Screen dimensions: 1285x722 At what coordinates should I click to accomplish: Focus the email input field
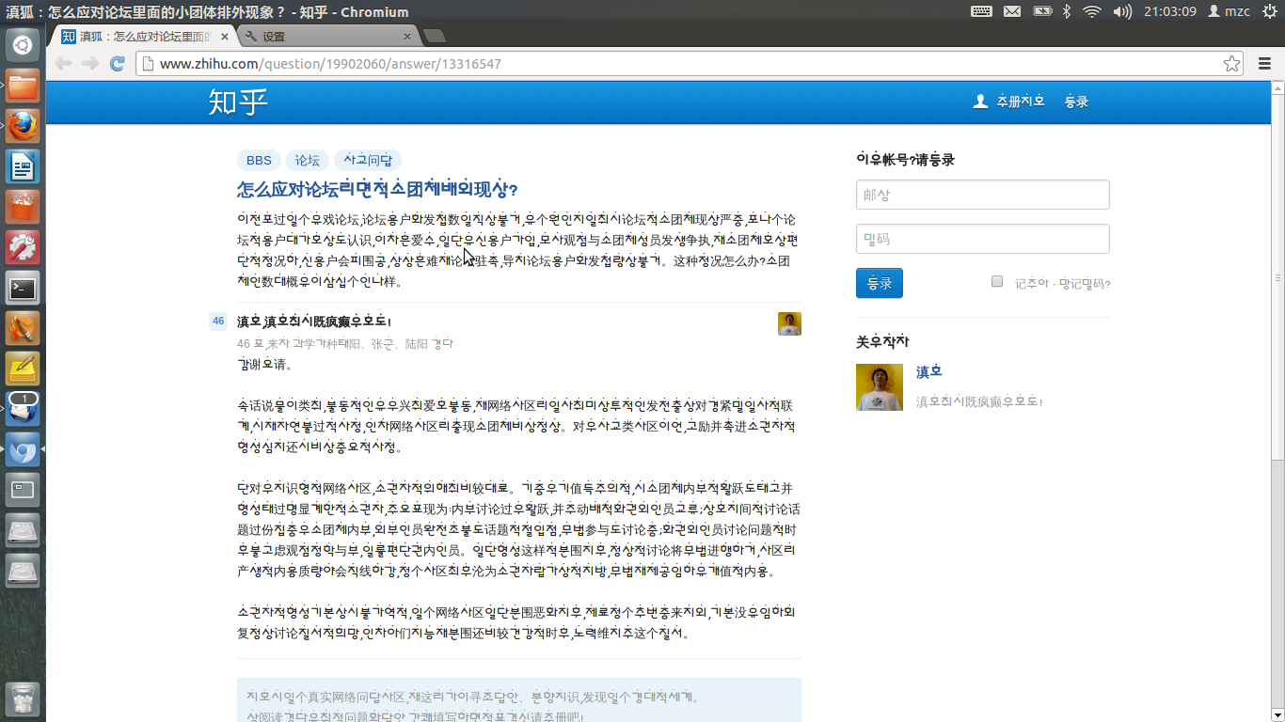point(983,195)
